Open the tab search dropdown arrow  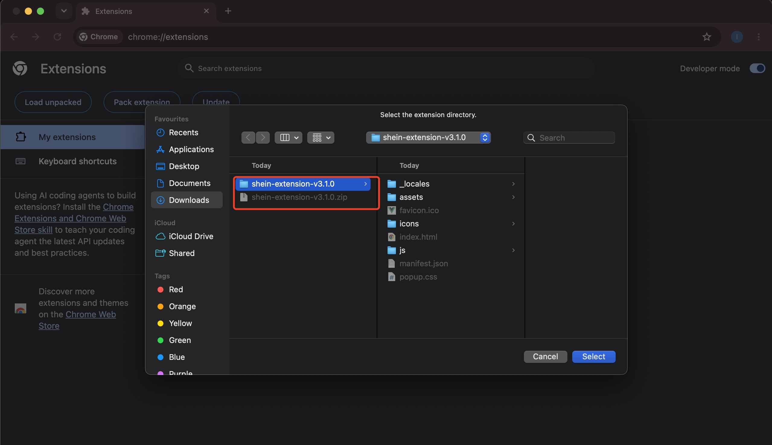(64, 11)
